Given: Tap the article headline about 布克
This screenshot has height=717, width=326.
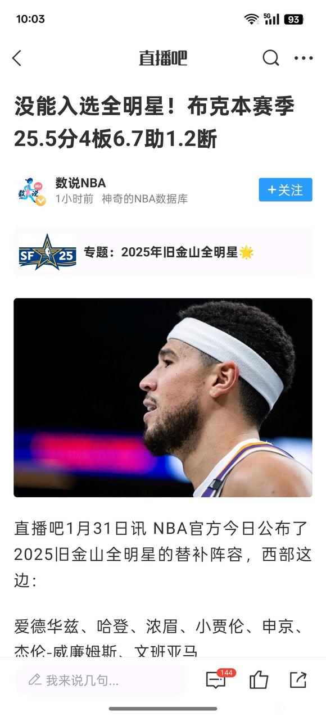Looking at the screenshot, I should pos(155,122).
